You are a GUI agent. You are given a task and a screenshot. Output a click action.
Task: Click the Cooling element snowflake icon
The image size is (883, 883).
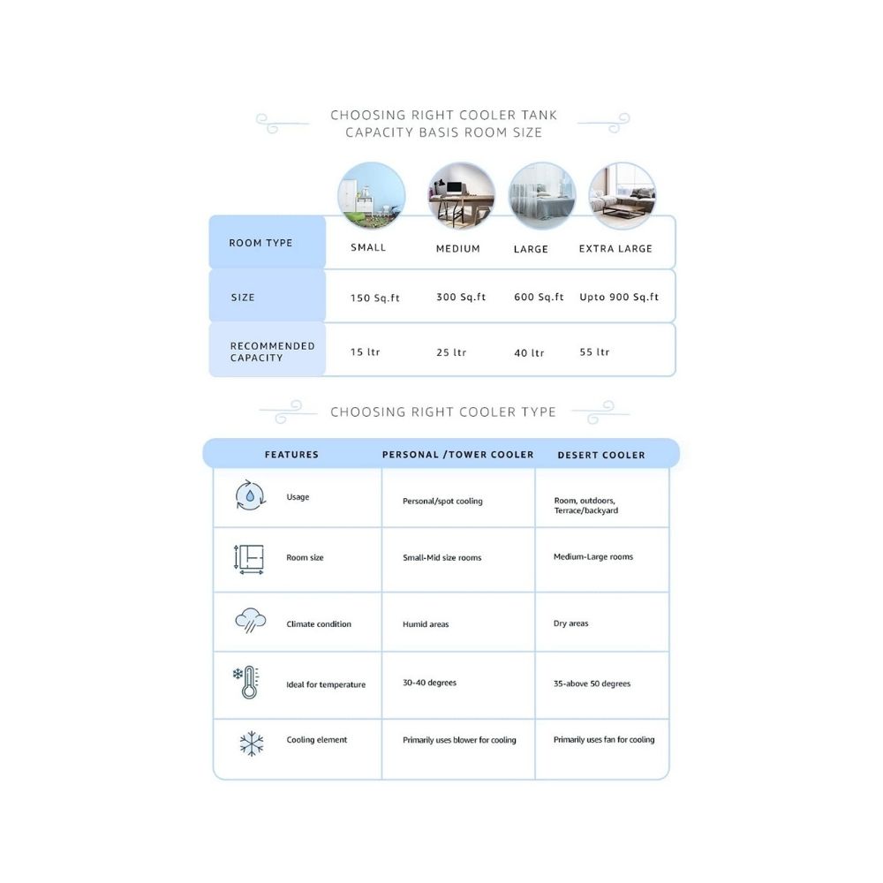click(251, 743)
